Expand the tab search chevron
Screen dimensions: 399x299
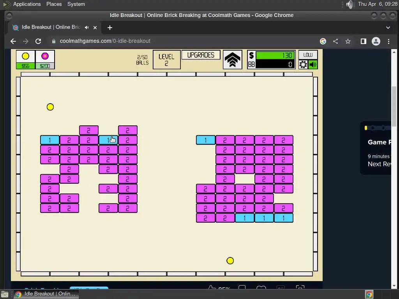tap(388, 28)
